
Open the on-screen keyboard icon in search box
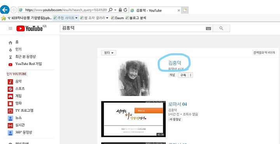click(x=208, y=28)
